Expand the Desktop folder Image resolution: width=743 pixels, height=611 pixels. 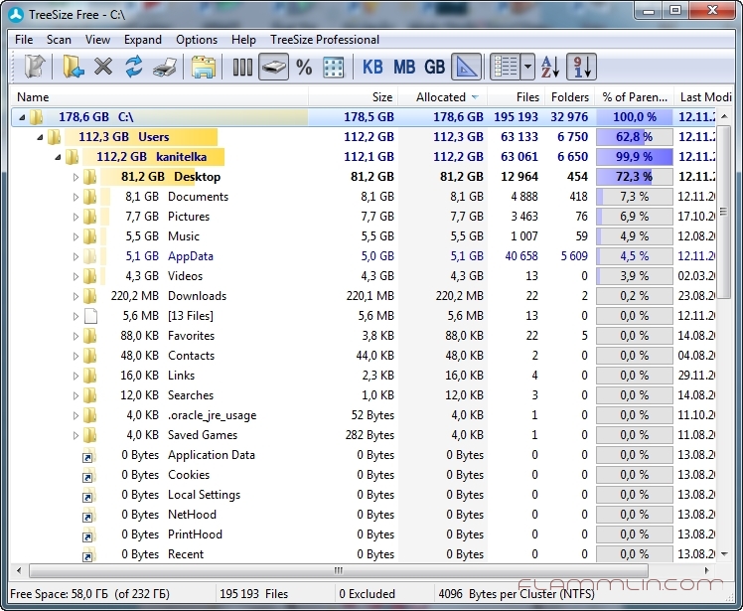click(75, 177)
